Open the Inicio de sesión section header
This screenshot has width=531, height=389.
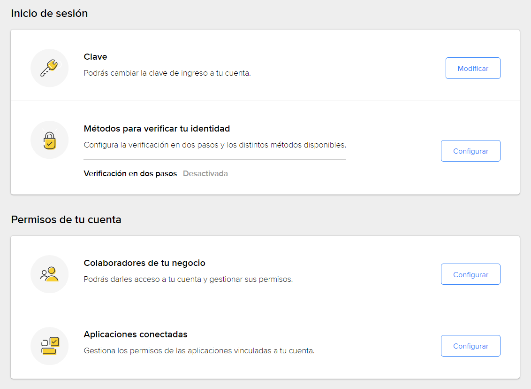(49, 13)
